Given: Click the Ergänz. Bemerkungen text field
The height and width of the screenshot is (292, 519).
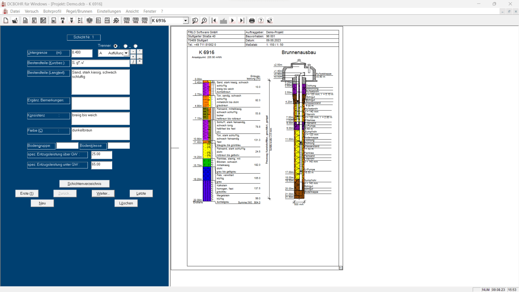Looking at the screenshot, I should pos(101,103).
